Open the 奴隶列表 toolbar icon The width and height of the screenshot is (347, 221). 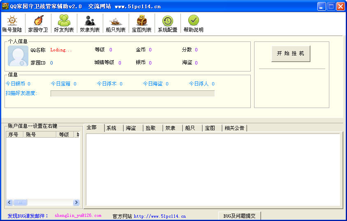point(90,21)
